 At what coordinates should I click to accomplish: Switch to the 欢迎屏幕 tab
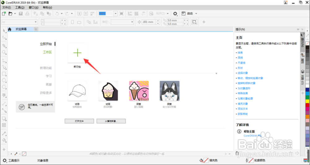[21, 29]
